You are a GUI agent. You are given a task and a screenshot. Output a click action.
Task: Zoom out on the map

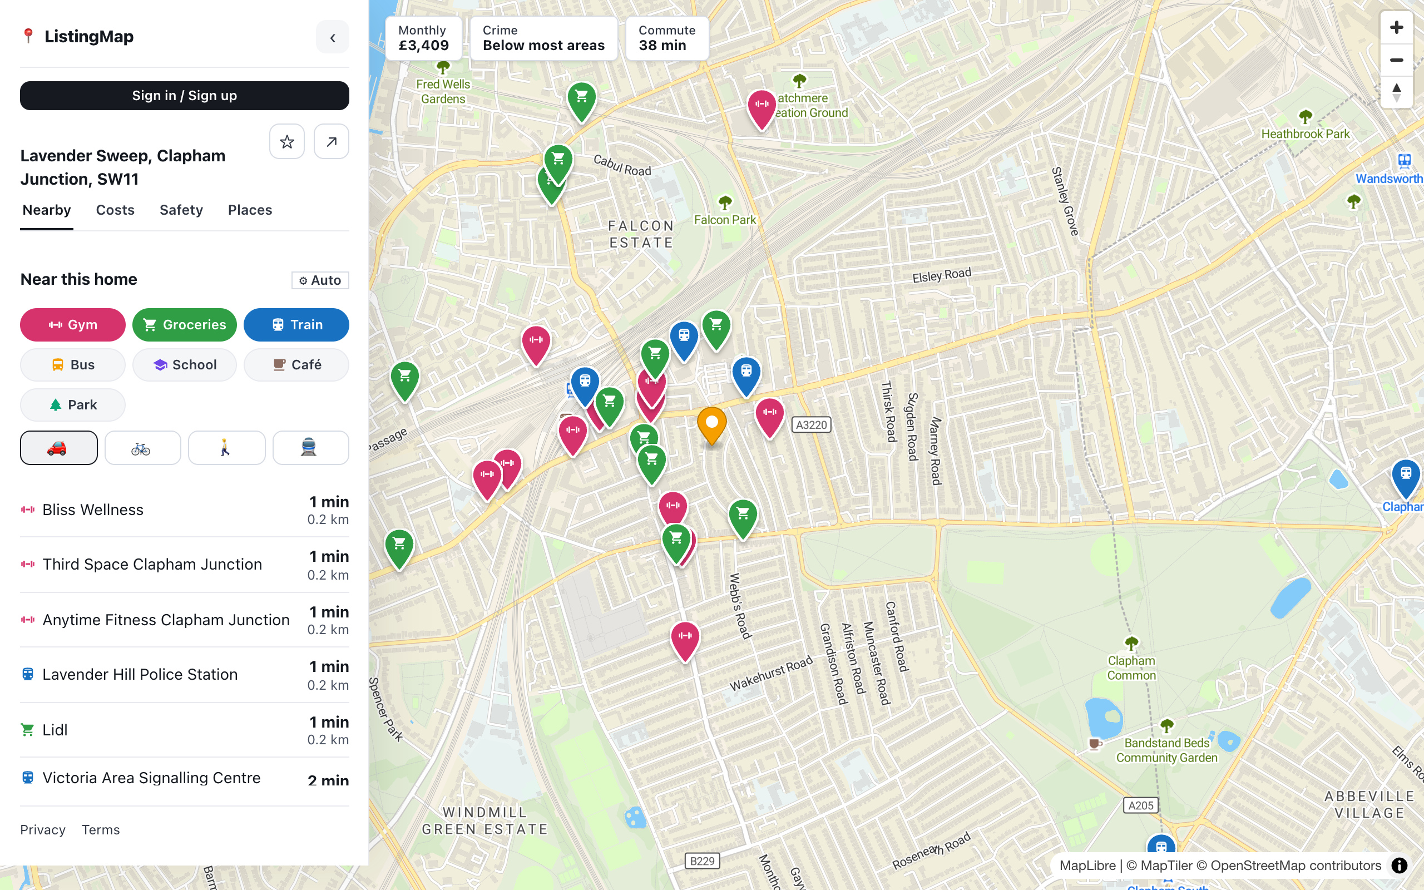[x=1396, y=60]
